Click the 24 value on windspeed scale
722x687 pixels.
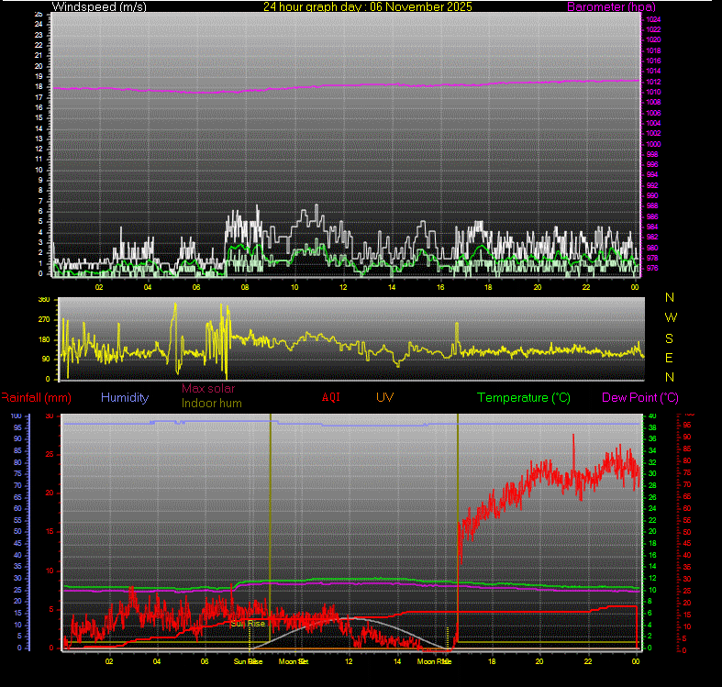coord(38,25)
